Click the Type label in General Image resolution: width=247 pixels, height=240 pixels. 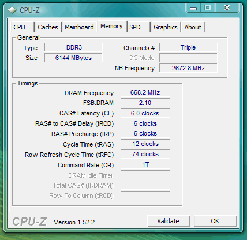[x=31, y=48]
